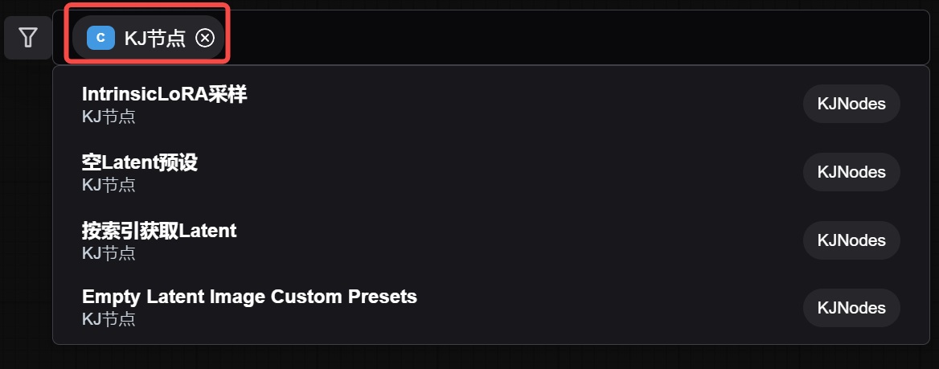Viewport: 939px width, 369px height.
Task: Pick the 按索引获取Latent node result
Action: pyautogui.click(x=159, y=231)
